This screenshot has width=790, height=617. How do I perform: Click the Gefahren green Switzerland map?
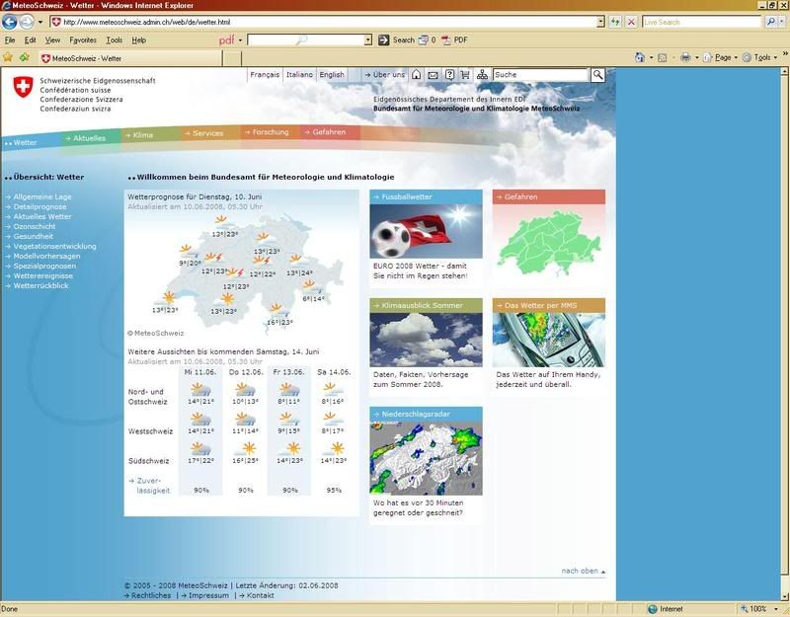coord(549,243)
